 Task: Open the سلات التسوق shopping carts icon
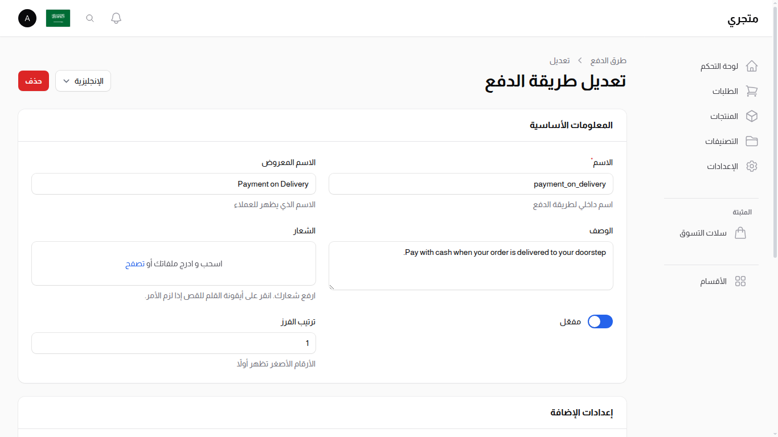[741, 233]
